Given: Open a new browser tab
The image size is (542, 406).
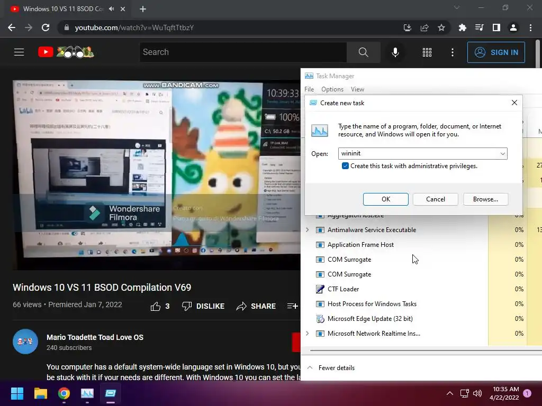Looking at the screenshot, I should pyautogui.click(x=143, y=9).
